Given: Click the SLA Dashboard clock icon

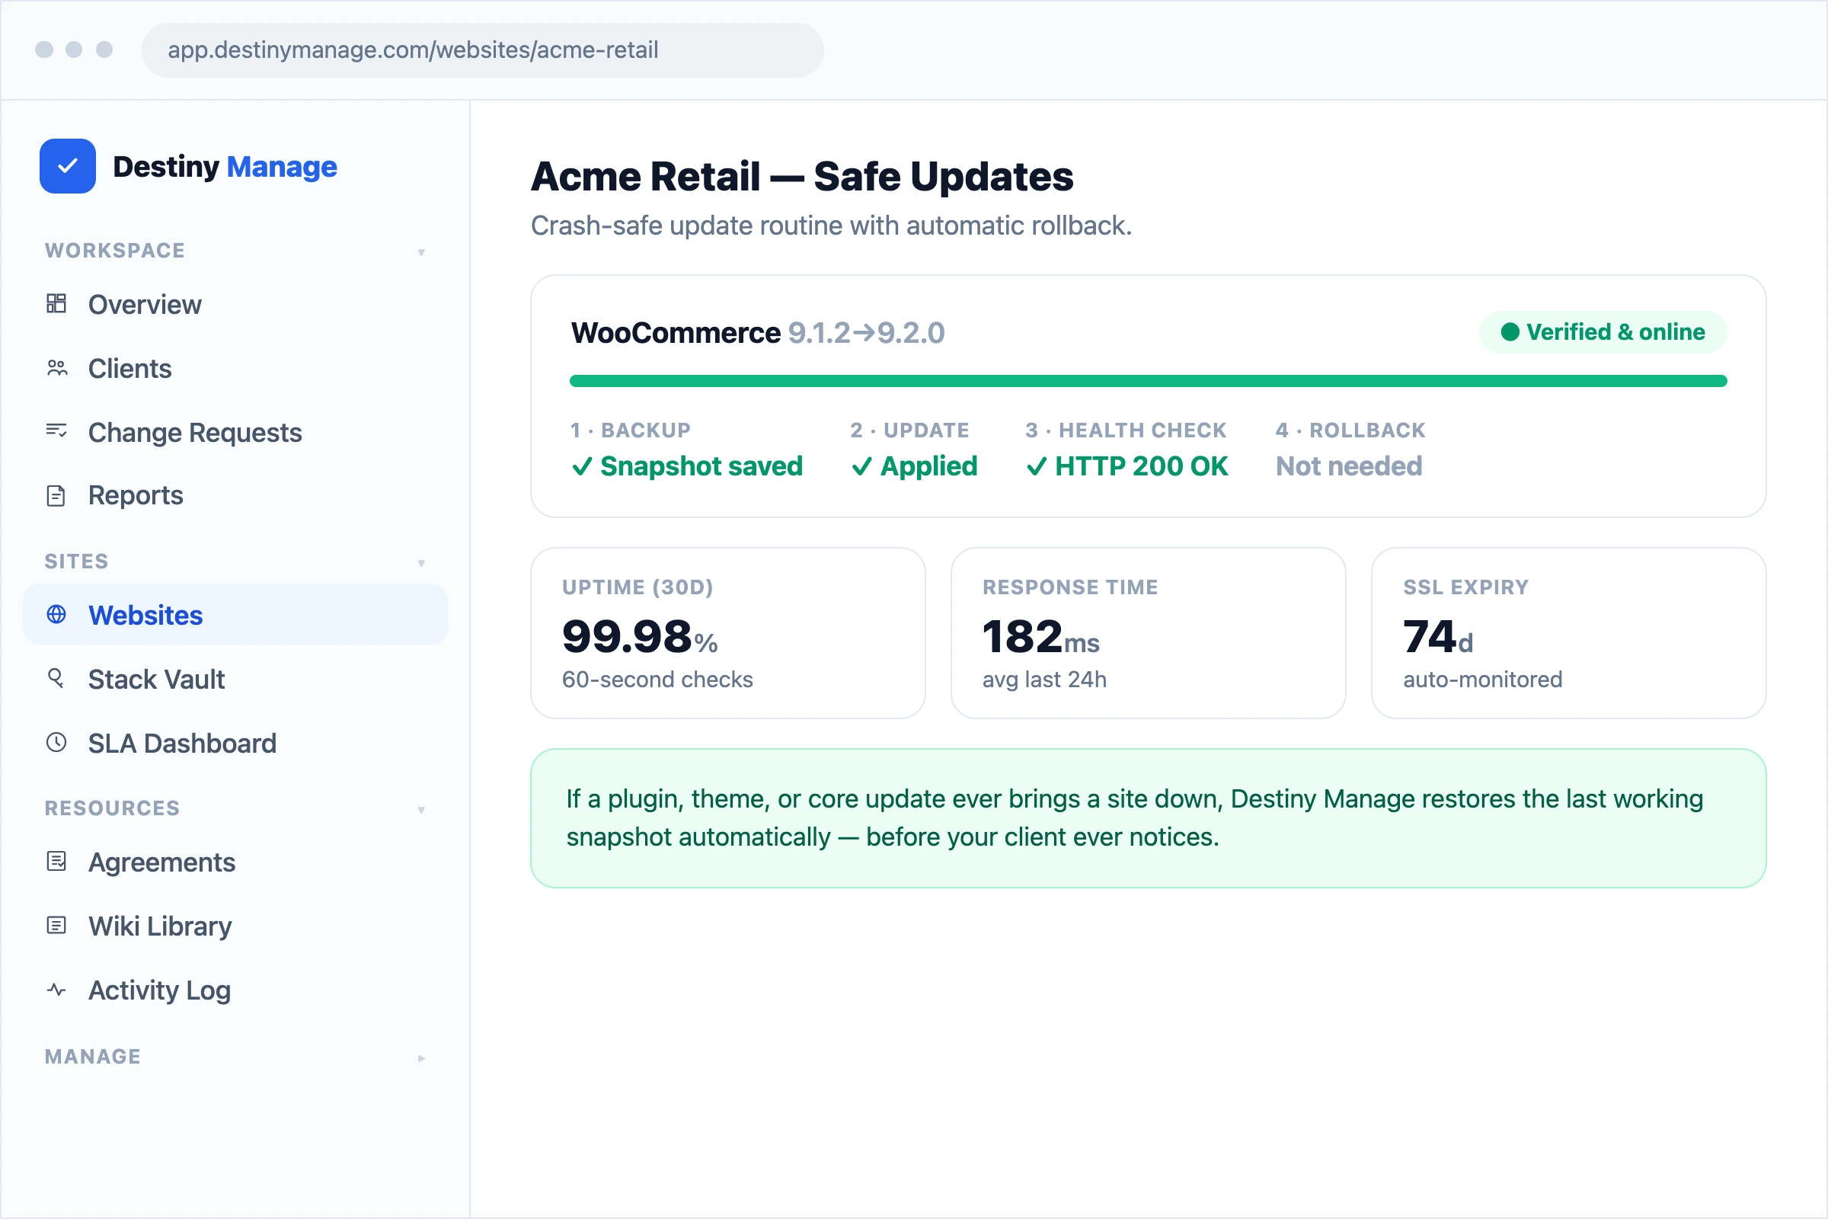Looking at the screenshot, I should coord(56,742).
